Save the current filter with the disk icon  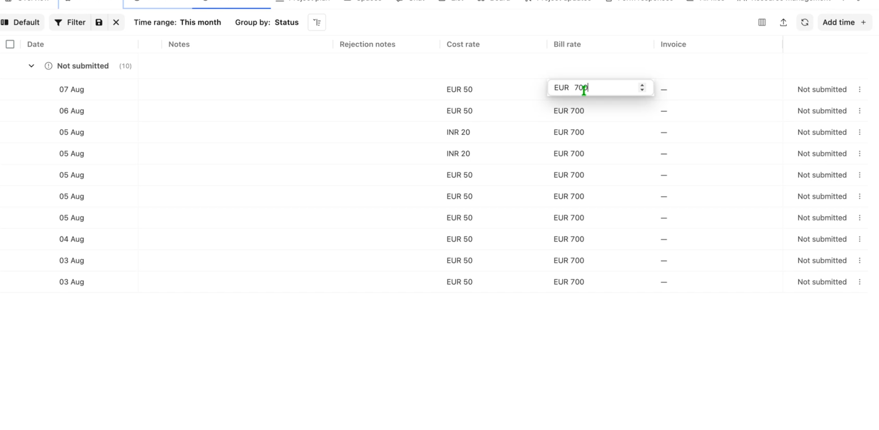pyautogui.click(x=99, y=22)
